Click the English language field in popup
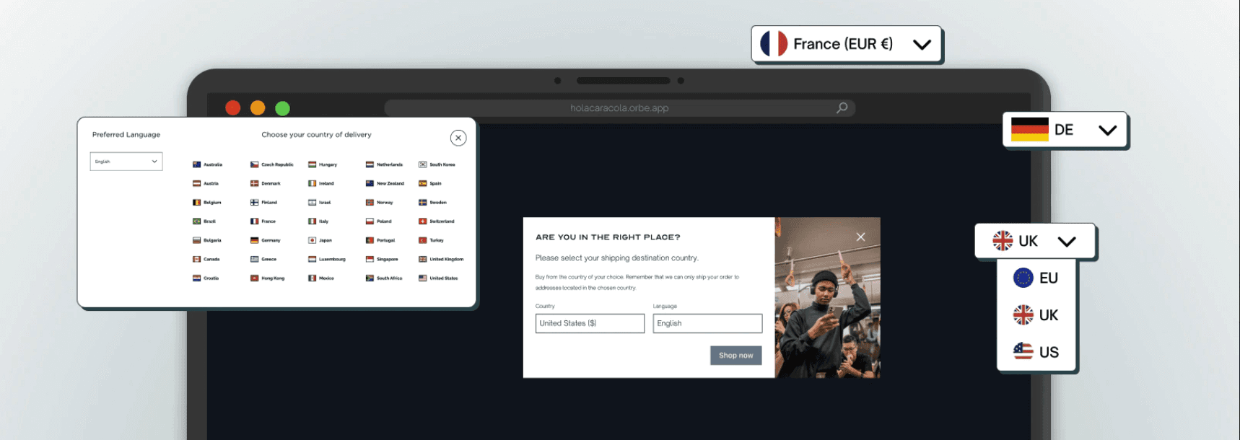Screen dimensions: 1240x440 707,323
